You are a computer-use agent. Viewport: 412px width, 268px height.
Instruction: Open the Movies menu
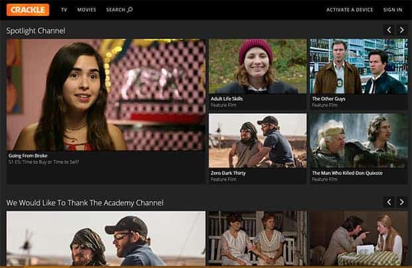click(86, 10)
